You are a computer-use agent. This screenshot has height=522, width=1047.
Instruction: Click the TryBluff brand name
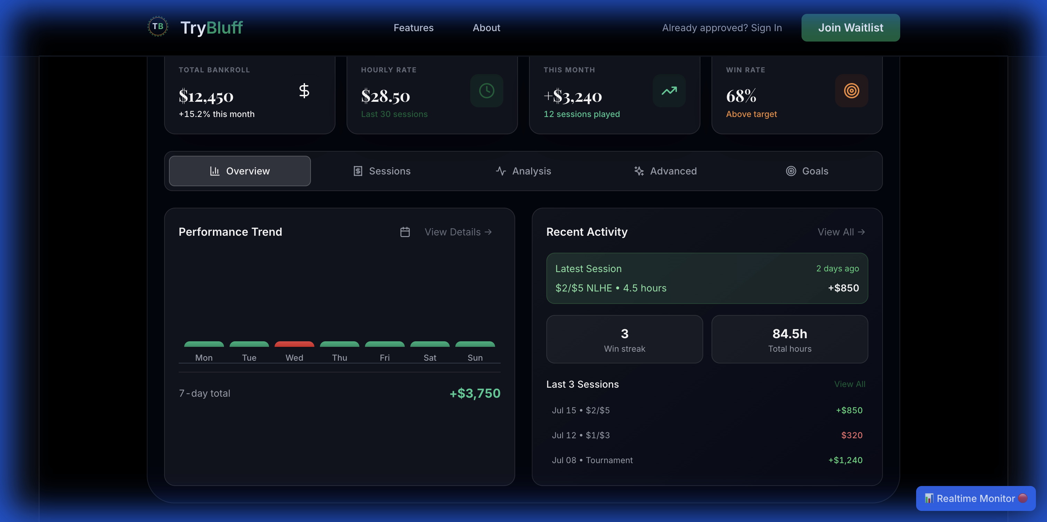tap(211, 28)
